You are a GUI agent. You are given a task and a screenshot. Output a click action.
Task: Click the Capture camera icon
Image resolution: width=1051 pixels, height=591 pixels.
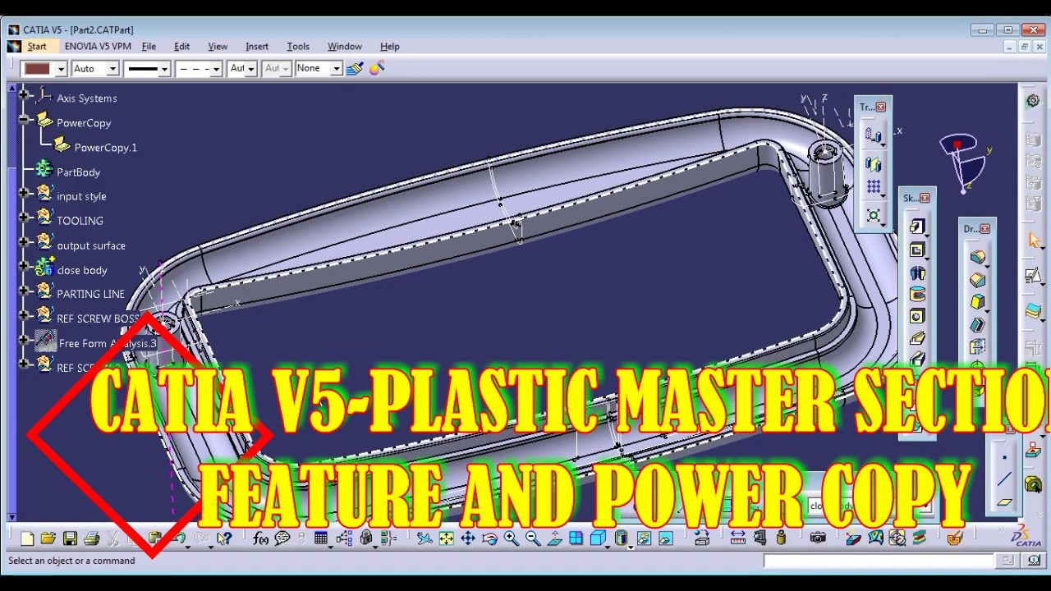click(818, 538)
